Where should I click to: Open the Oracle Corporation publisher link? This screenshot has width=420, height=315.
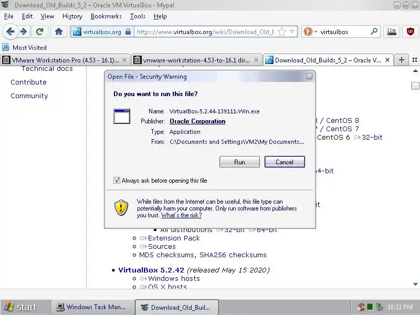[197, 121]
